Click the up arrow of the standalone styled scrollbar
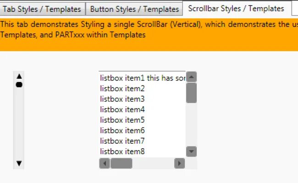 (x=19, y=76)
